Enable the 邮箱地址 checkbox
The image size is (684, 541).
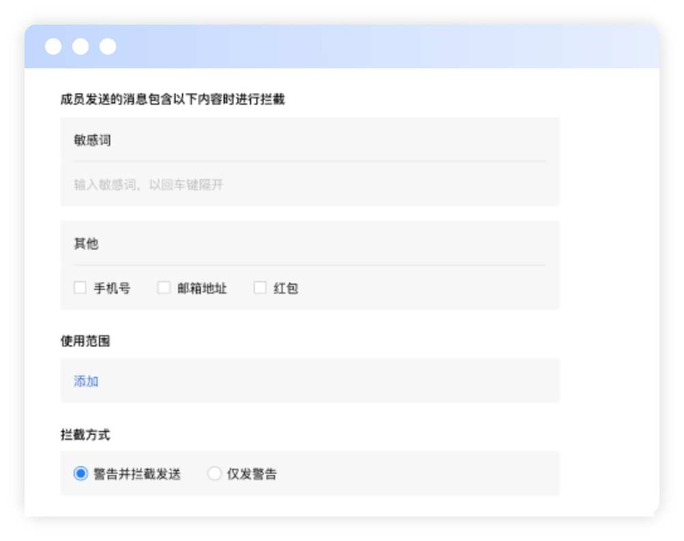164,288
